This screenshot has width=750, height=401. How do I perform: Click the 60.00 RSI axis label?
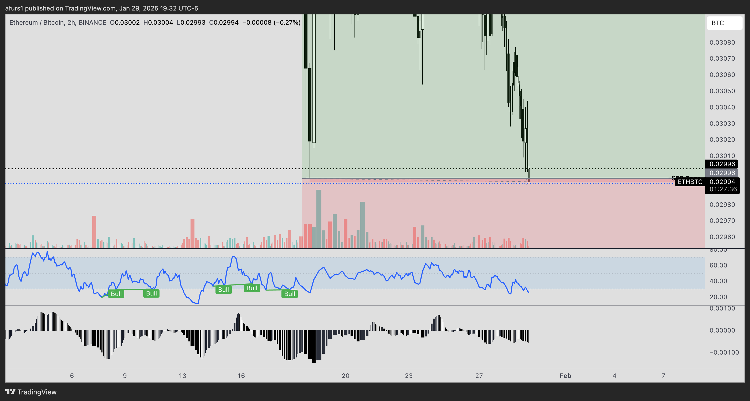[x=718, y=265]
